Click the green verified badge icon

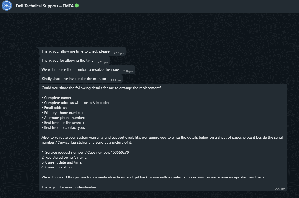coord(77,6)
